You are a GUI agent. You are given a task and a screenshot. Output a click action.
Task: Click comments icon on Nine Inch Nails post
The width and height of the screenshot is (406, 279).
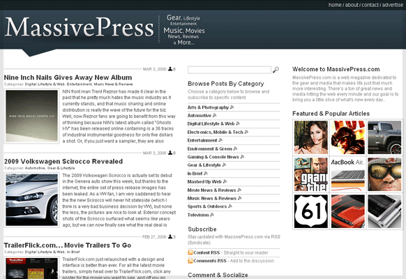[170, 69]
